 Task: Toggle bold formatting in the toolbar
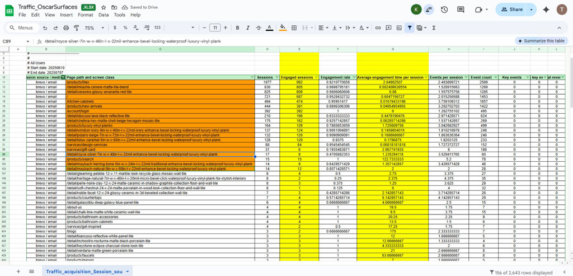[x=237, y=27]
